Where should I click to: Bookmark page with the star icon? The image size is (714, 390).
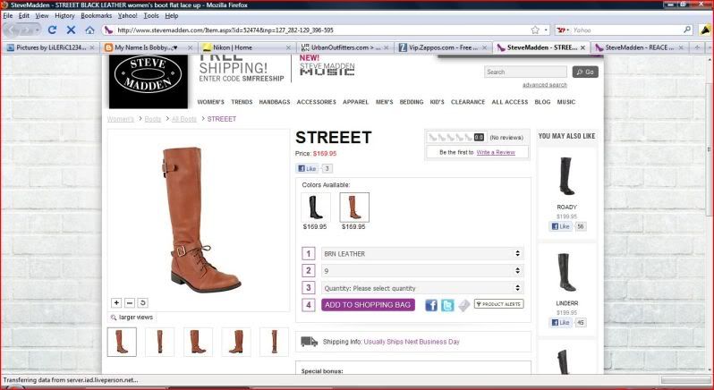(x=535, y=30)
